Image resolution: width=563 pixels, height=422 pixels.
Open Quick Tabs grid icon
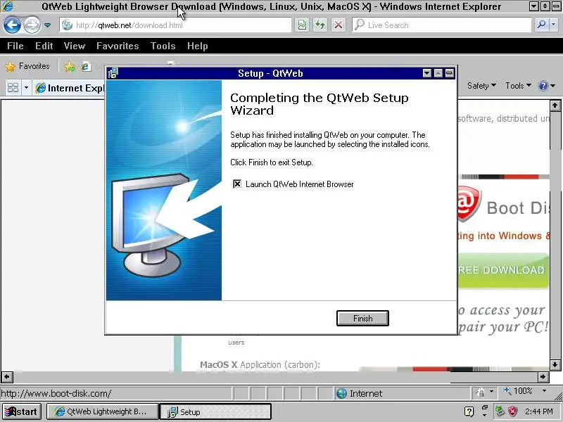pyautogui.click(x=13, y=87)
